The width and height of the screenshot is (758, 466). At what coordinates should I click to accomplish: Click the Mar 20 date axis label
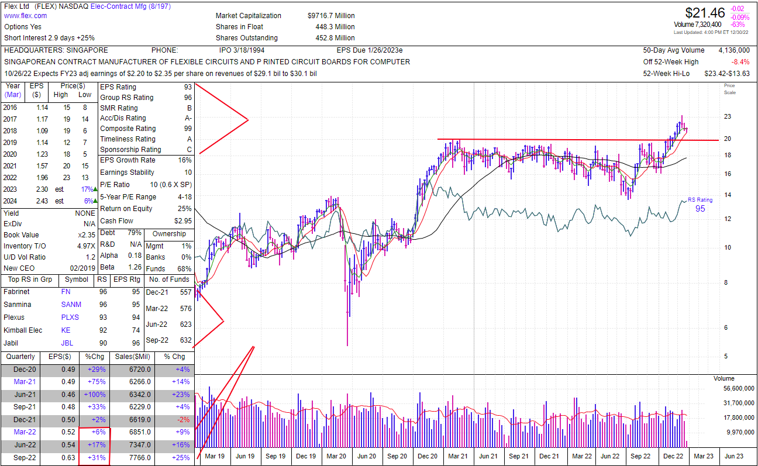336,456
